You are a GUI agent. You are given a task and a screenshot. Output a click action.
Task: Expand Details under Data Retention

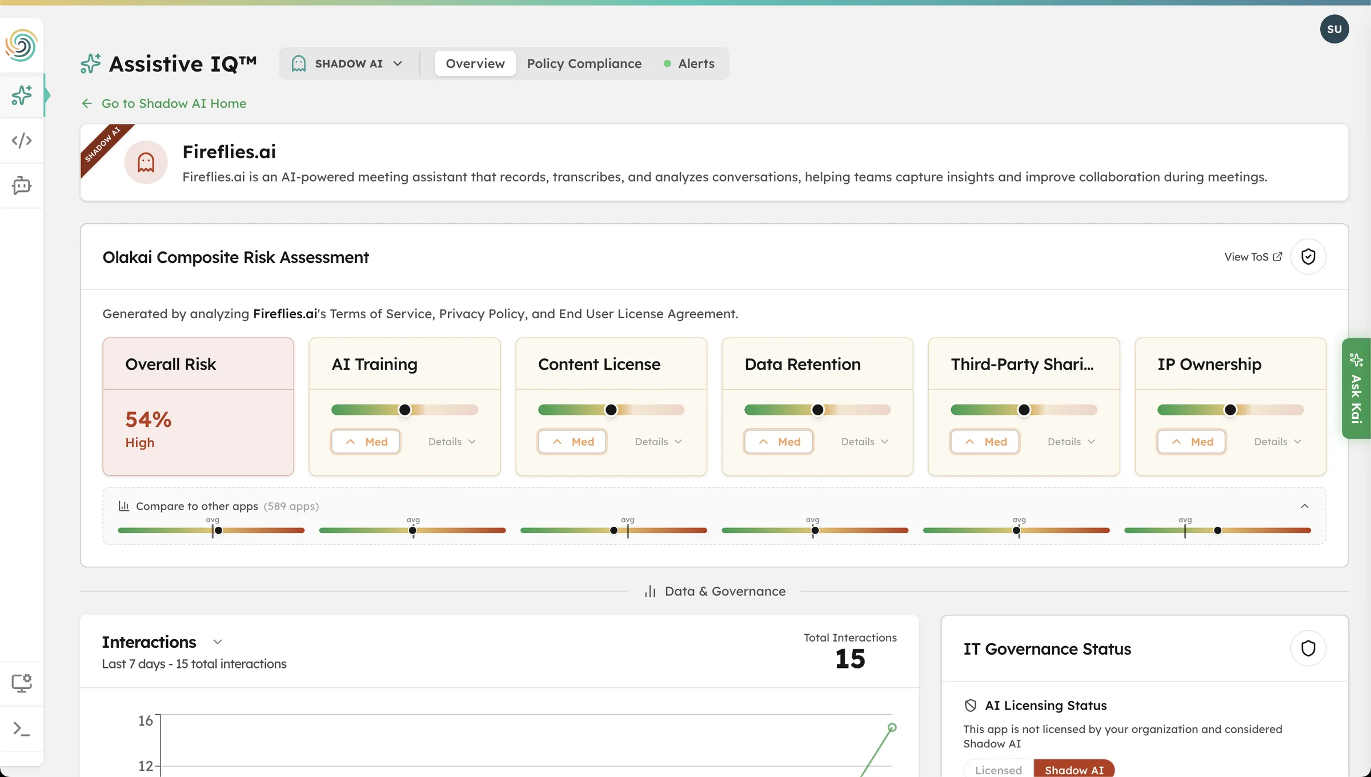(x=864, y=442)
